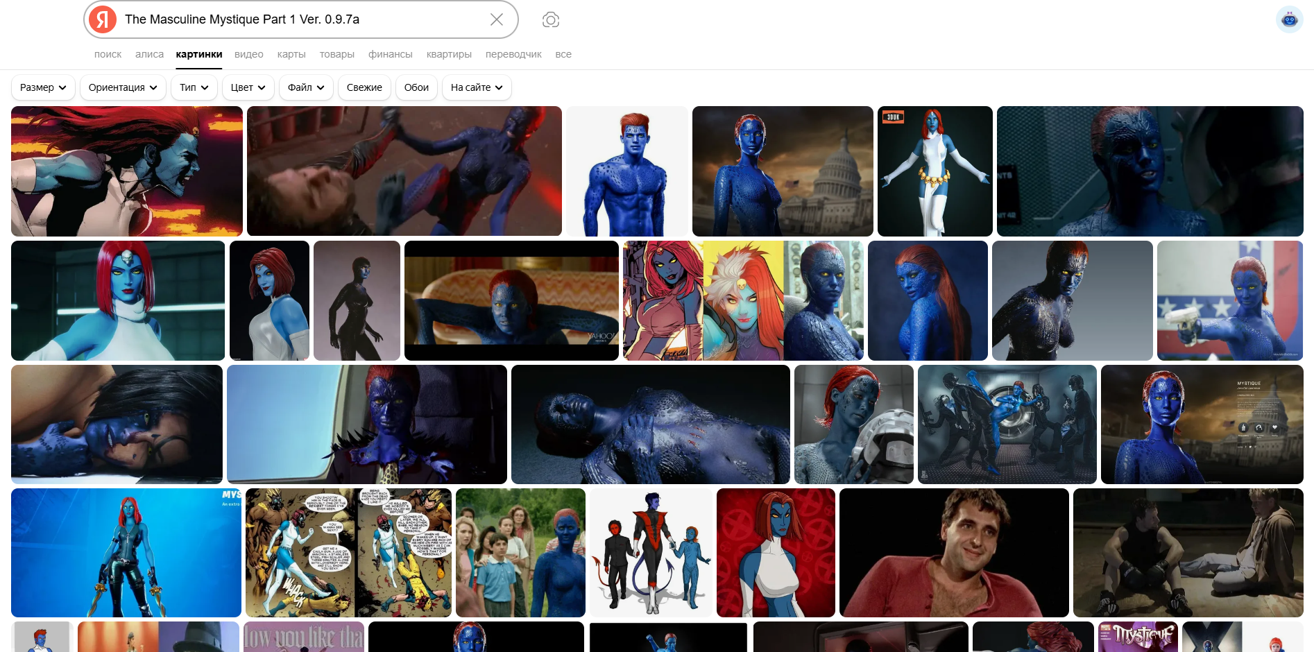Open the shirtless male Mystique image
The width and height of the screenshot is (1314, 652).
(627, 171)
